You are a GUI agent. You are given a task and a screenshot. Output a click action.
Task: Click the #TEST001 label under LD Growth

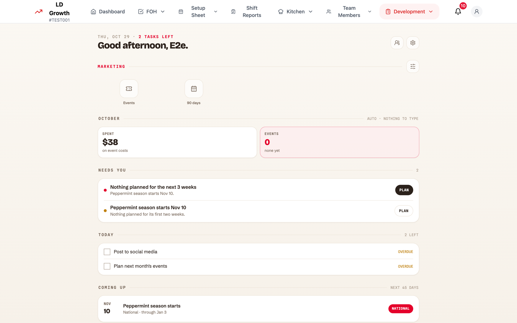pos(59,20)
